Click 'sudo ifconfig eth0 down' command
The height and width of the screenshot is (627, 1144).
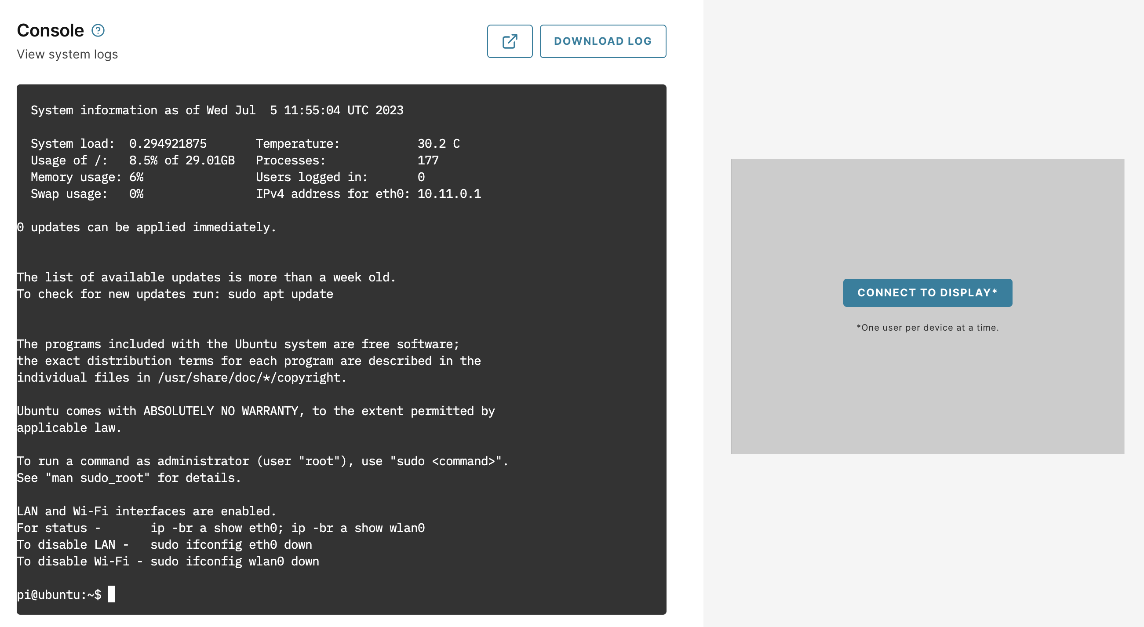tap(231, 545)
